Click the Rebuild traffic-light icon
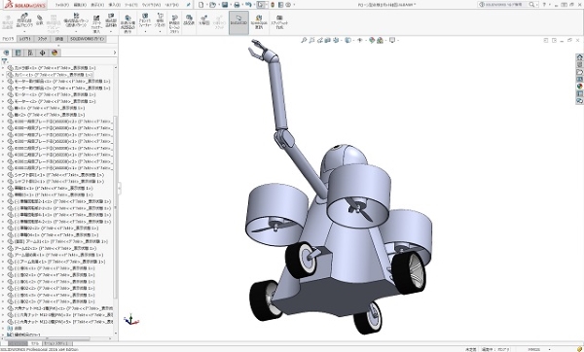 pyautogui.click(x=273, y=5)
